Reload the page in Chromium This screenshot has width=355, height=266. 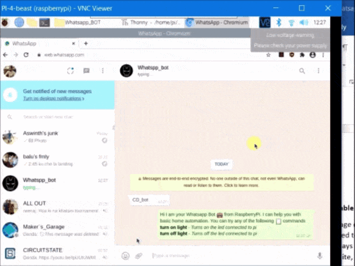[x=26, y=55]
